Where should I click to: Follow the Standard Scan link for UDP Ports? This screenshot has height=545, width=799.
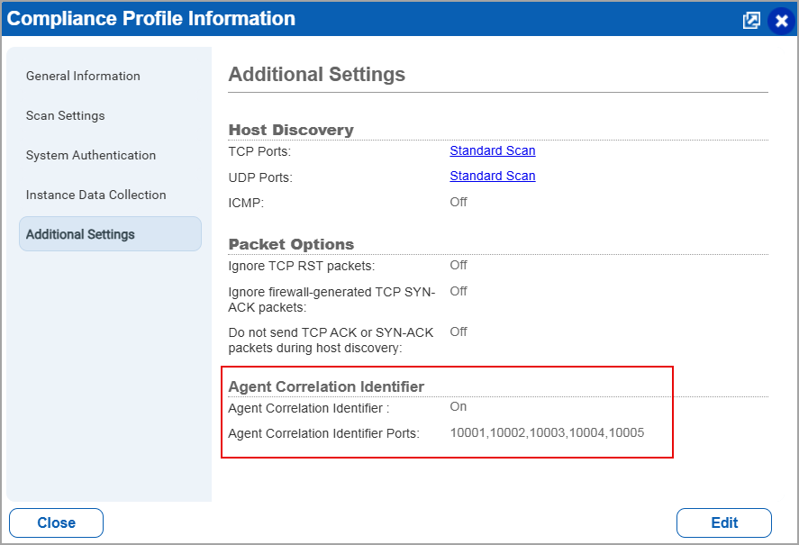tap(492, 176)
